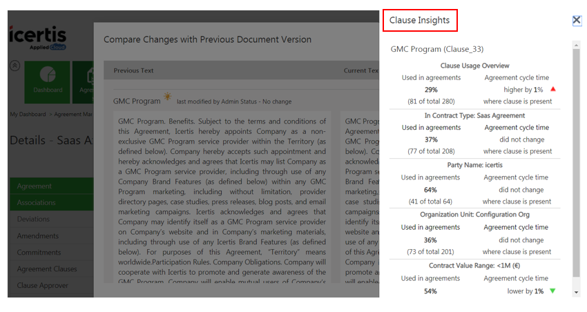
Task: Click the insights panel scroll-up arrow
Action: [x=577, y=46]
